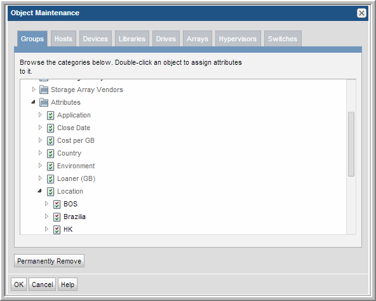
Task: Collapse the Attributes folder tree node
Action: [x=33, y=102]
